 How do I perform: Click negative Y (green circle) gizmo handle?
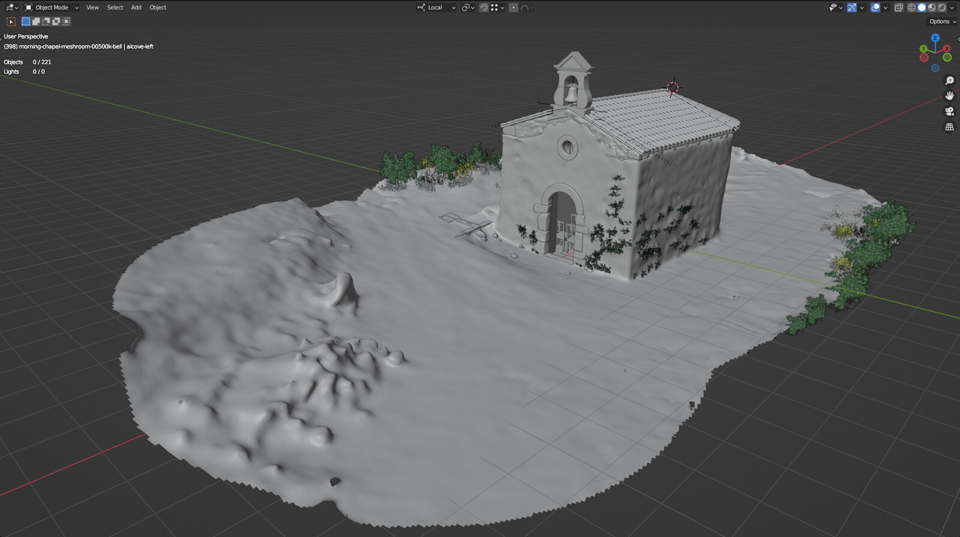pos(947,58)
